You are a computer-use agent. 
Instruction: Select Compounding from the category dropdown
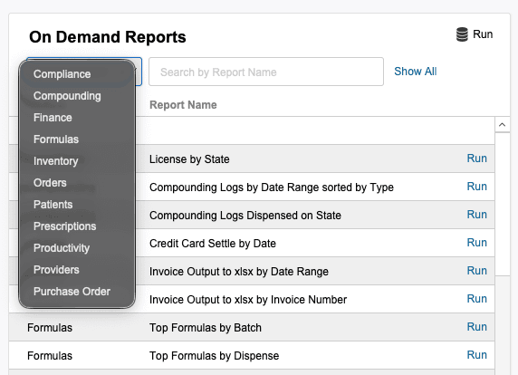(67, 96)
